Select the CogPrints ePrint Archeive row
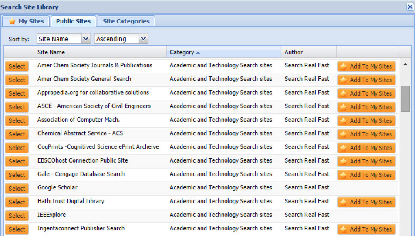The height and width of the screenshot is (236, 415). coord(17,147)
